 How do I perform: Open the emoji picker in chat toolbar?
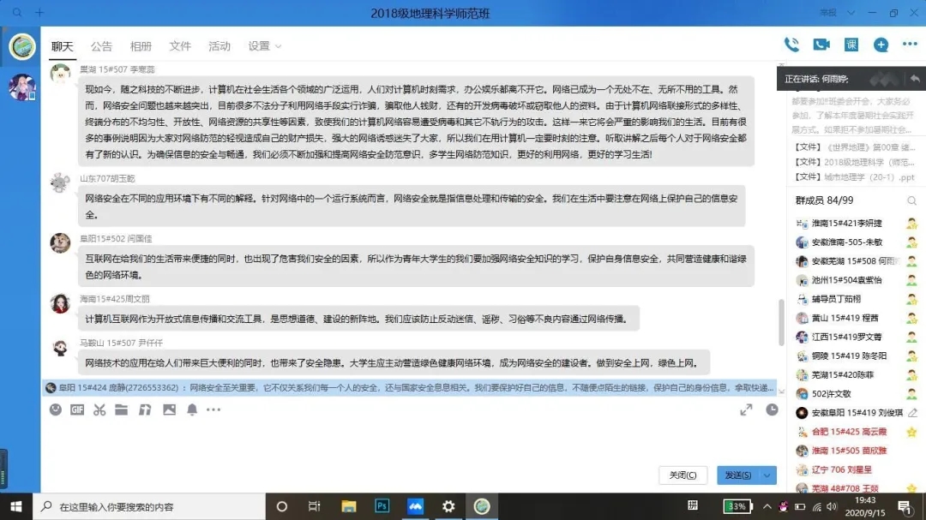[56, 409]
